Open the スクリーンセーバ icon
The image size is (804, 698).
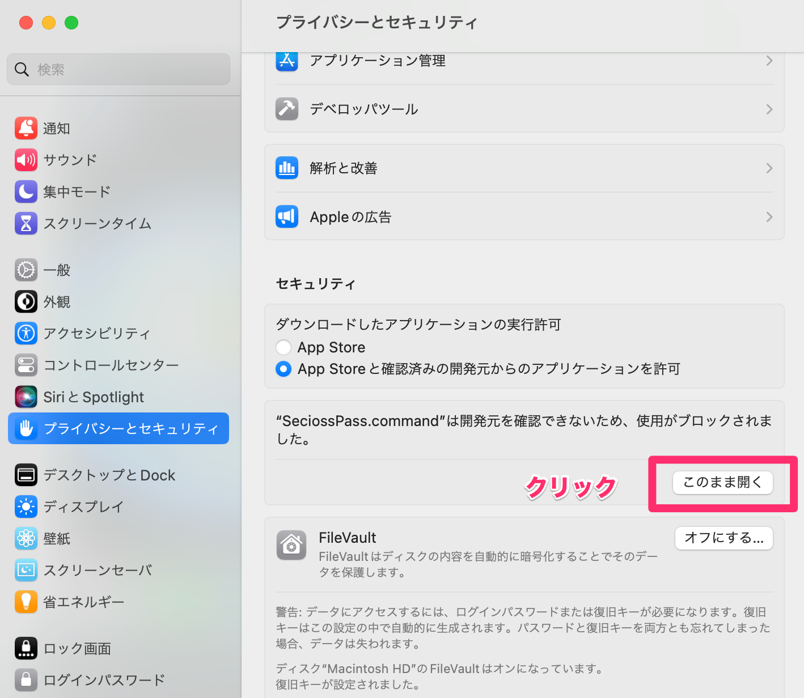click(26, 571)
